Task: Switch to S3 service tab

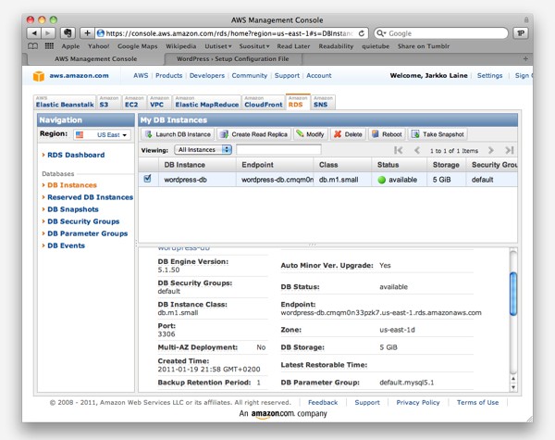Action: (x=109, y=102)
